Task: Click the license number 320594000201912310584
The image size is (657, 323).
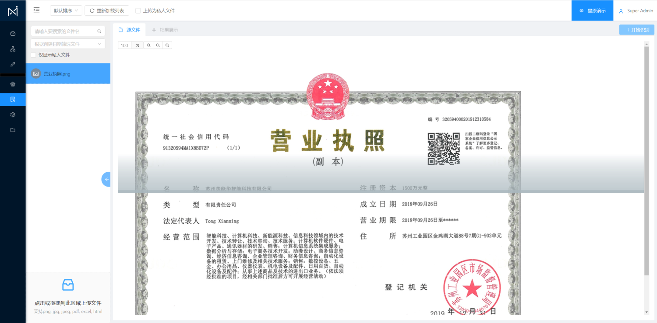Action: coord(466,119)
